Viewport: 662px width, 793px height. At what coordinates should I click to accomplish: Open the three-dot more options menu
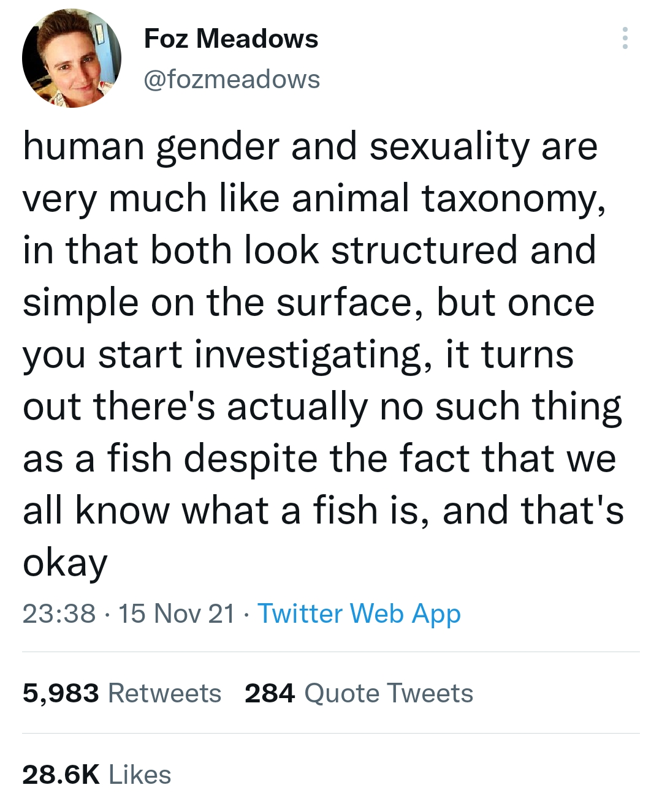[x=625, y=38]
